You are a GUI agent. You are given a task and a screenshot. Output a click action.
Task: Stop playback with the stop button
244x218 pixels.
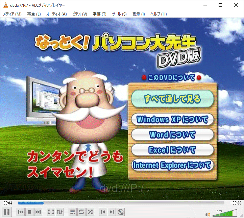(29, 212)
